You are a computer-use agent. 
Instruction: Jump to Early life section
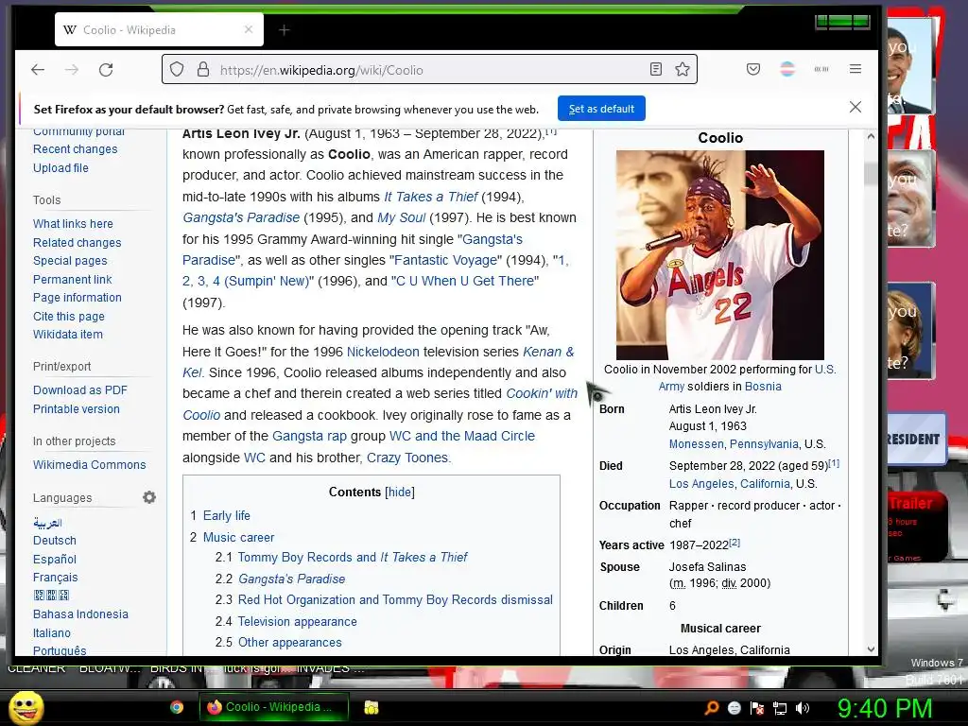pyautogui.click(x=227, y=515)
